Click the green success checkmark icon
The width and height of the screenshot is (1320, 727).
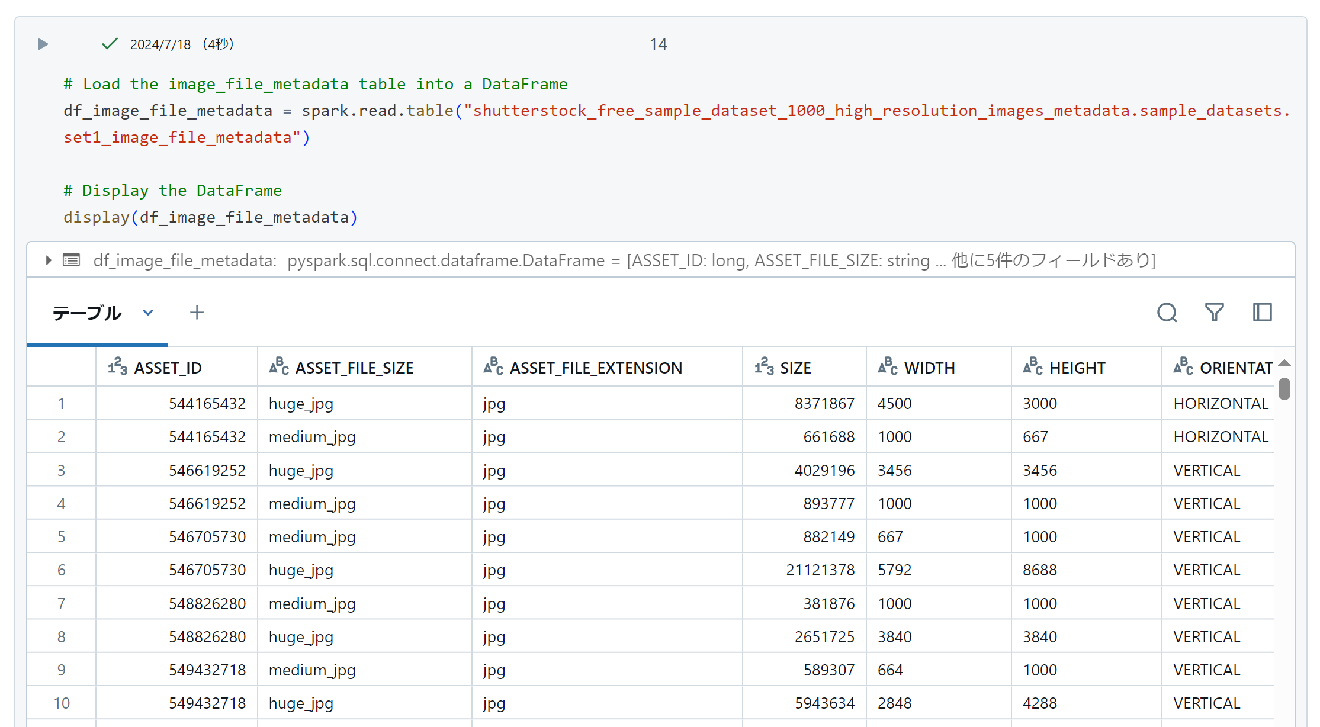click(110, 44)
